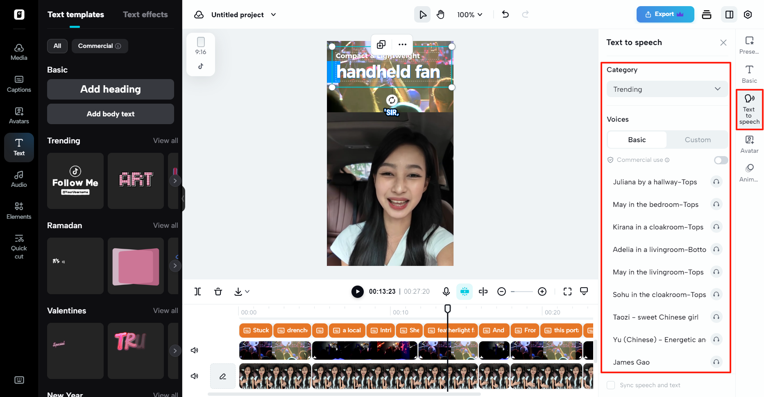This screenshot has height=397, width=764.
Task: Switch to the Text effects tab
Action: pyautogui.click(x=145, y=14)
